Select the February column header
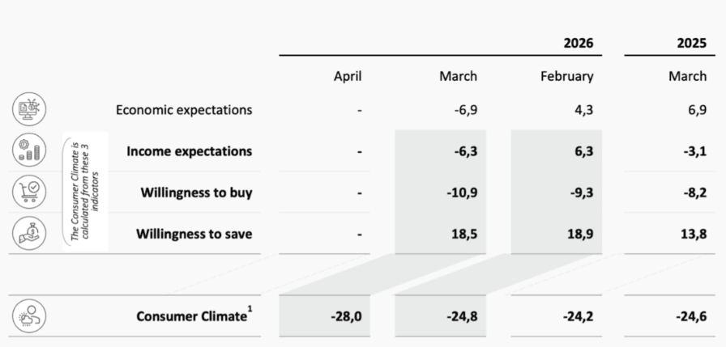Image resolution: width=726 pixels, height=347 pixels. pos(567,77)
